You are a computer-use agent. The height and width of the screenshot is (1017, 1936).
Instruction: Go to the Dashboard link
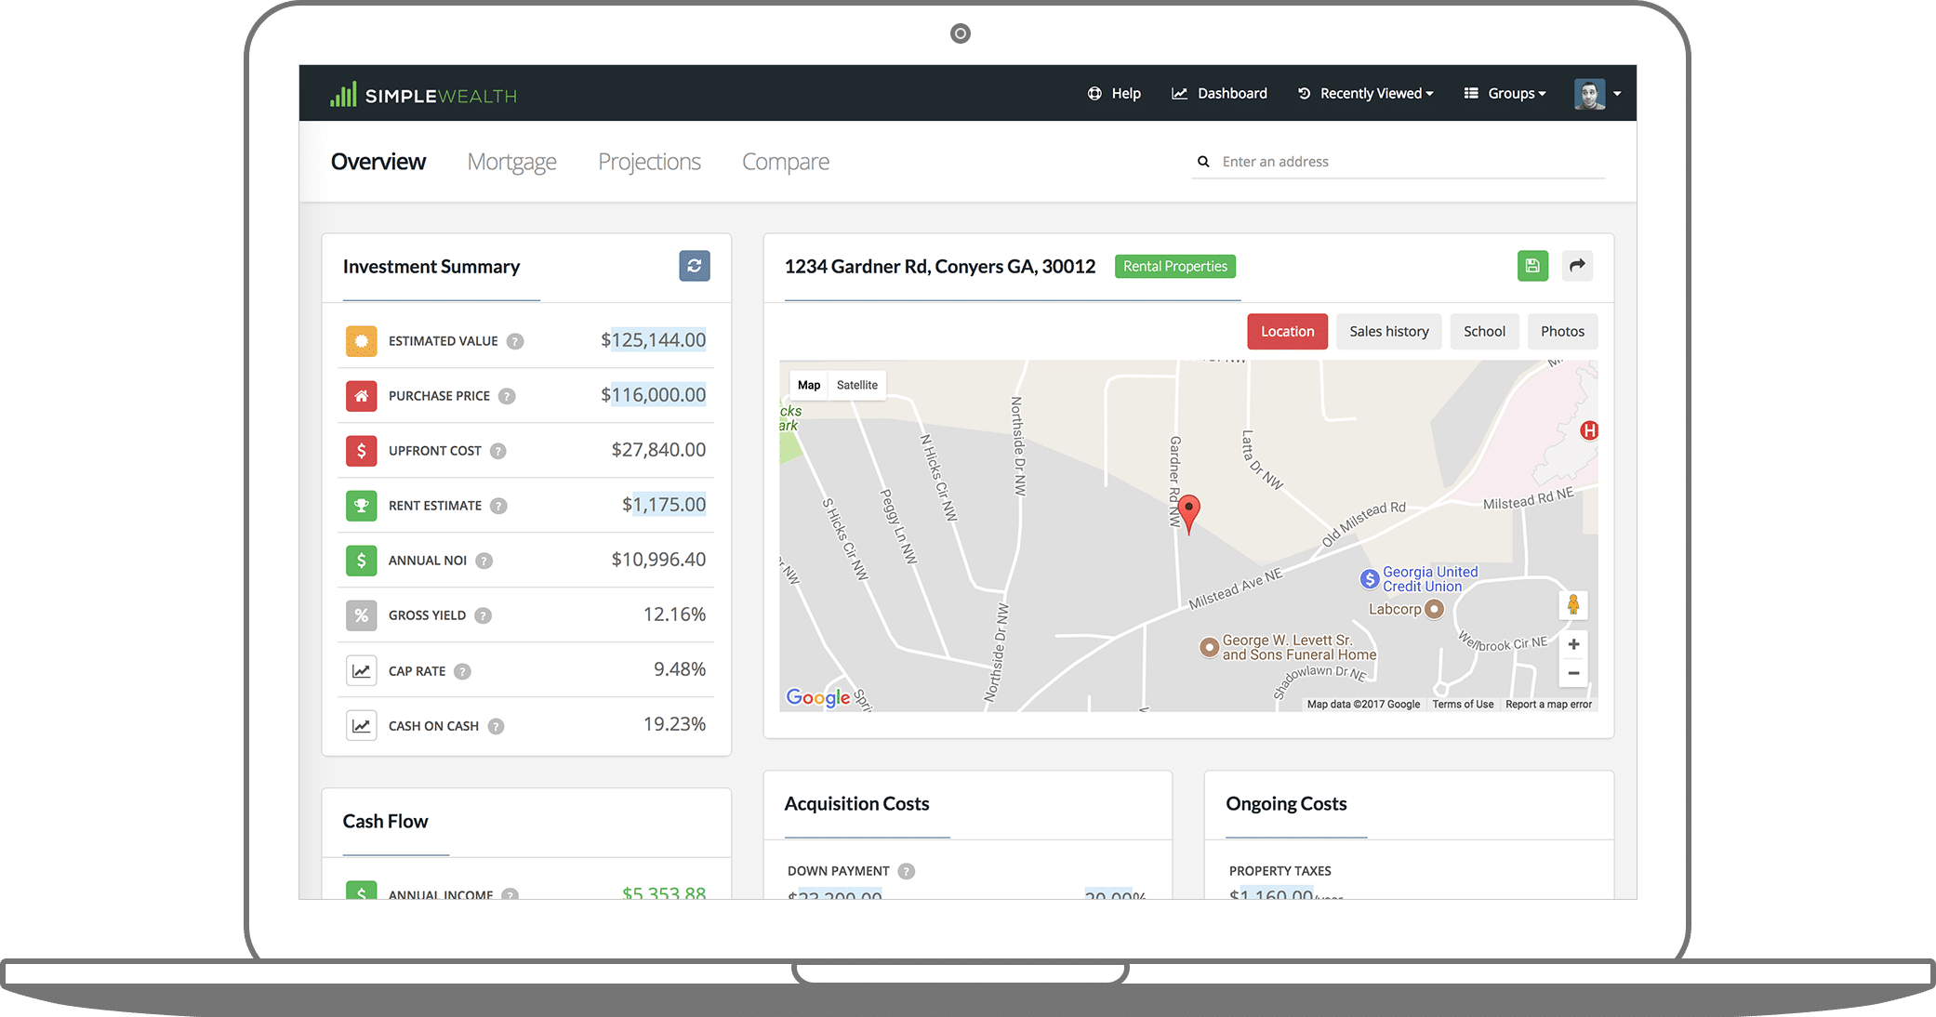coord(1219,93)
